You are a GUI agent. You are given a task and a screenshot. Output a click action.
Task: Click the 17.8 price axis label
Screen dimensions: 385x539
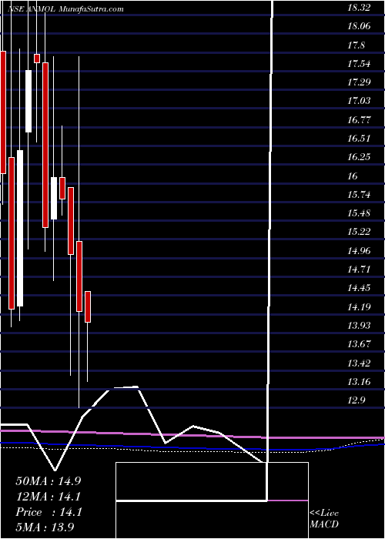[x=356, y=45]
